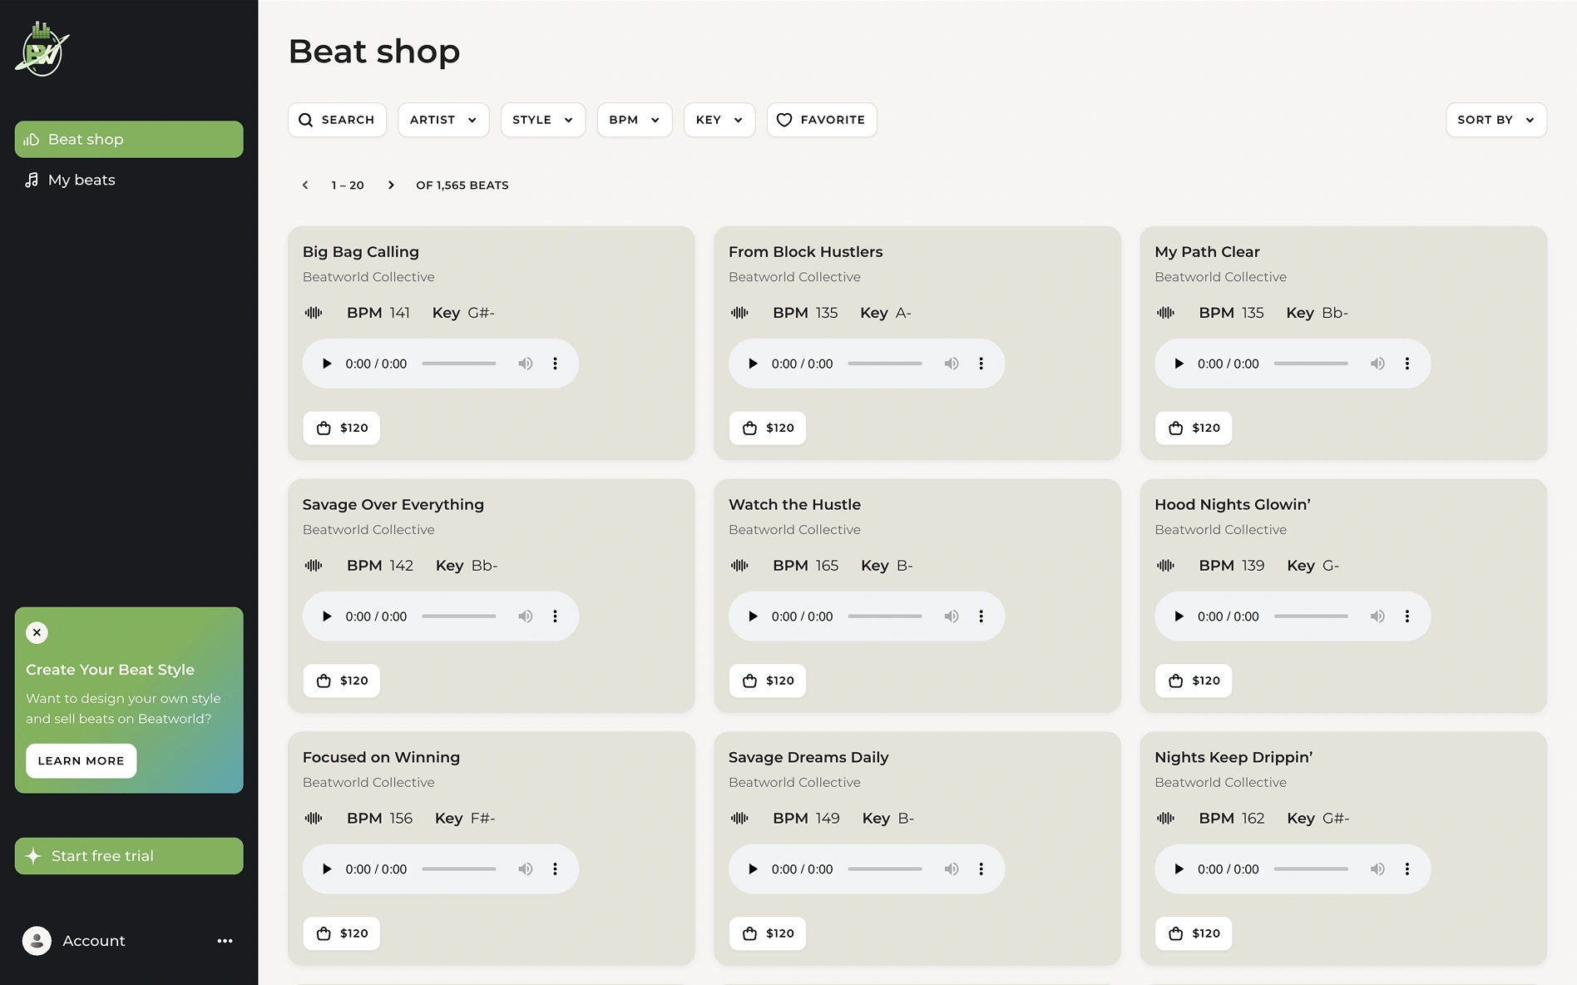
Task: Click the Account avatar toggle
Action: 36,941
